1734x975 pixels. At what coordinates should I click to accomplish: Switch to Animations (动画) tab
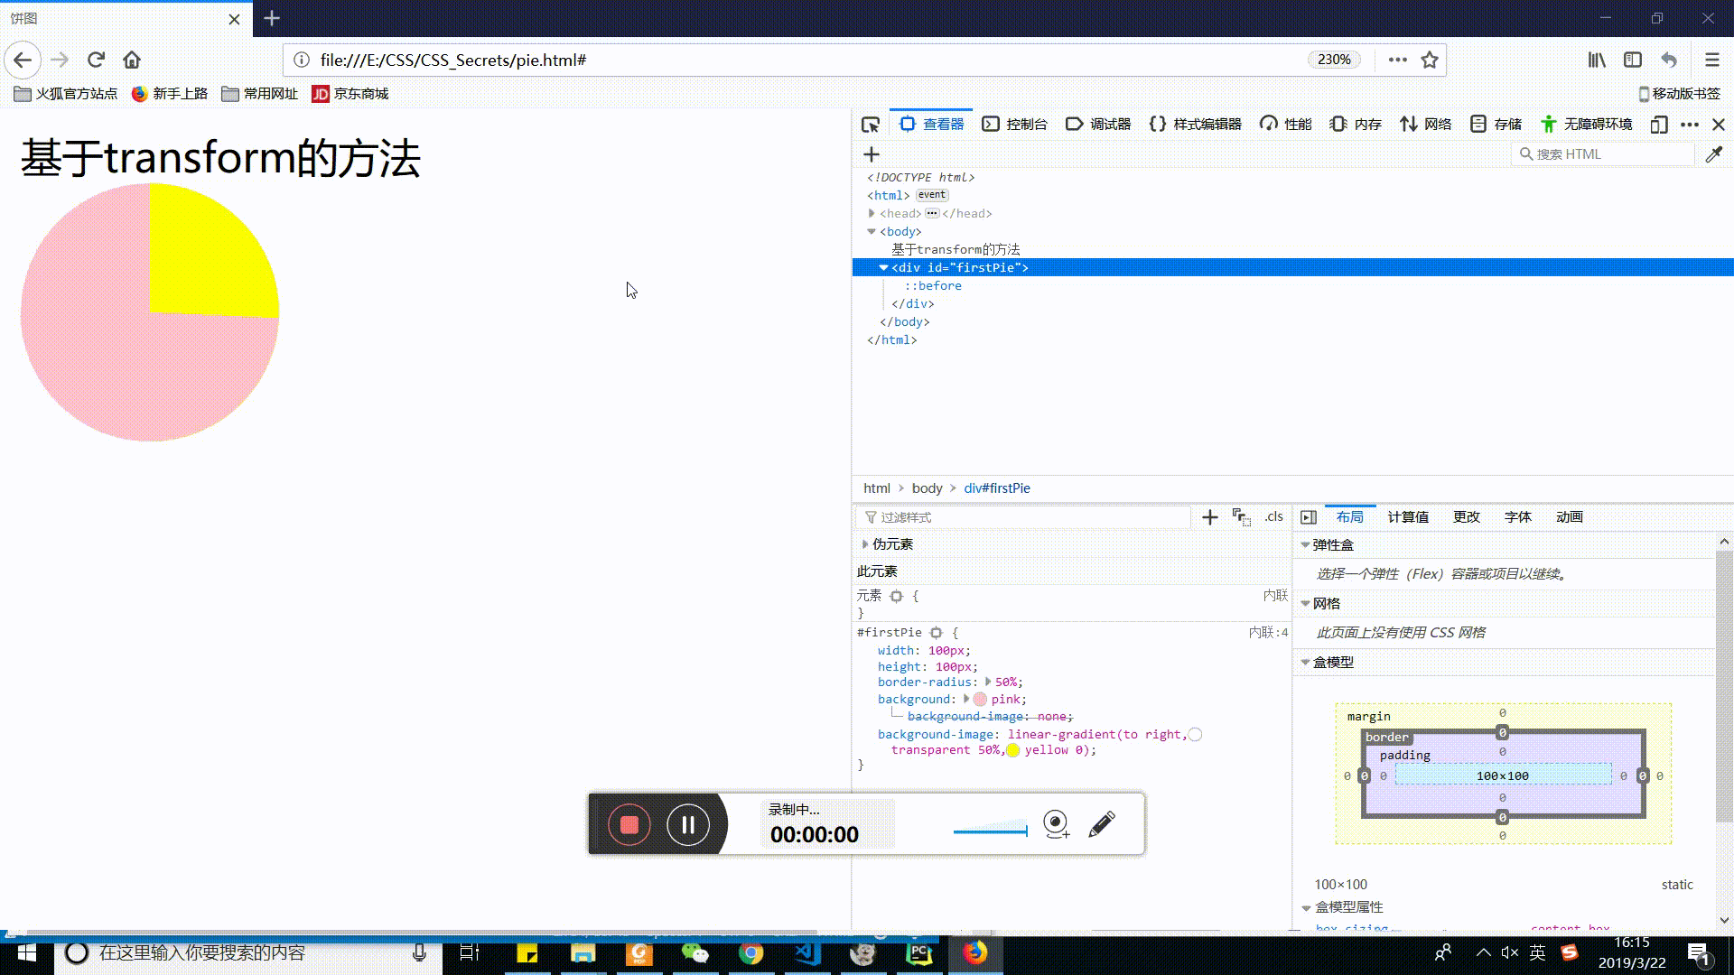(x=1570, y=517)
